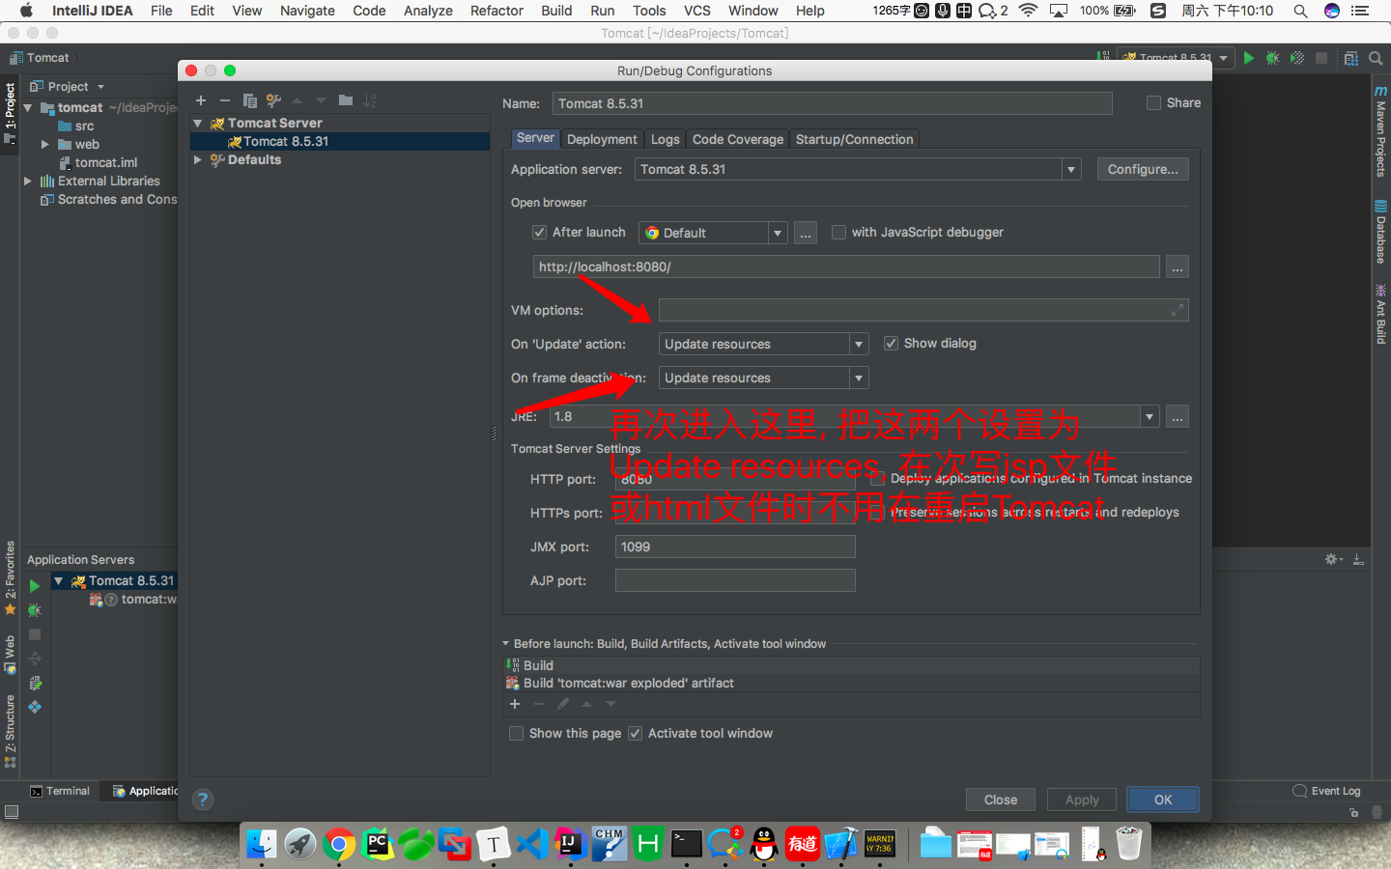Click the AJP port field
1391x869 pixels.
pyautogui.click(x=735, y=580)
